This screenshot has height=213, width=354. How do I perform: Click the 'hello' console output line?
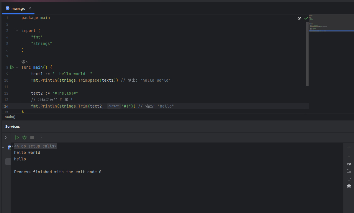[20, 159]
